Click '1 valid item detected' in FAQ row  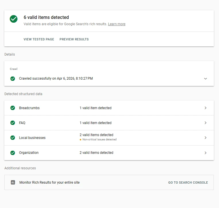[x=96, y=123]
